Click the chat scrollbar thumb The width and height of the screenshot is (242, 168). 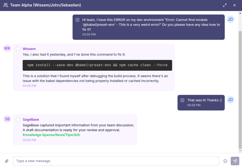pos(240,90)
